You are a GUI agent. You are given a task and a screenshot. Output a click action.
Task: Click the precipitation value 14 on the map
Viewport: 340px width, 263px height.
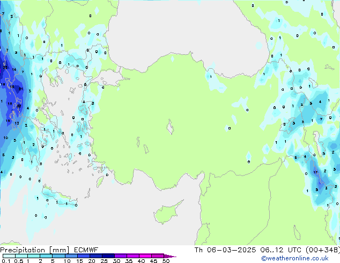point(14,69)
